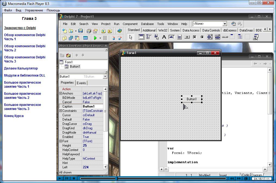Open dropdown arrow next to Run icon
Image resolution: width=276 pixels, height=183 pixels.
100,38
